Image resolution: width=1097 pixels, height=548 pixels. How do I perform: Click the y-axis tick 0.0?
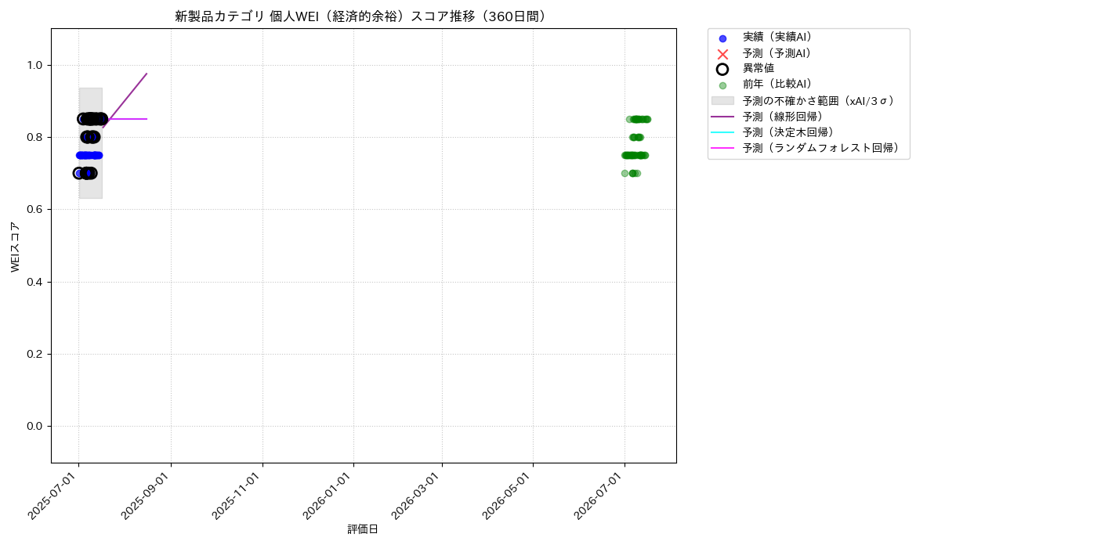[x=35, y=426]
